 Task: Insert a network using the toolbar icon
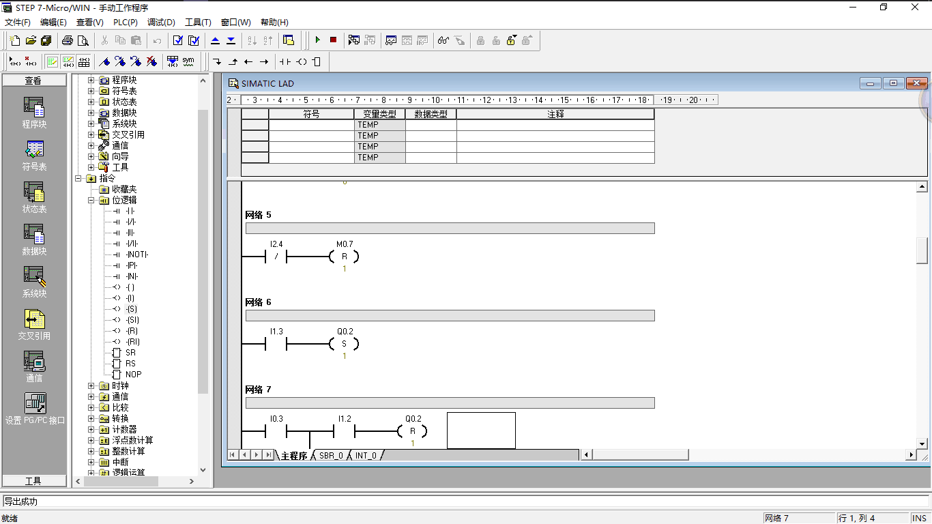click(15, 61)
